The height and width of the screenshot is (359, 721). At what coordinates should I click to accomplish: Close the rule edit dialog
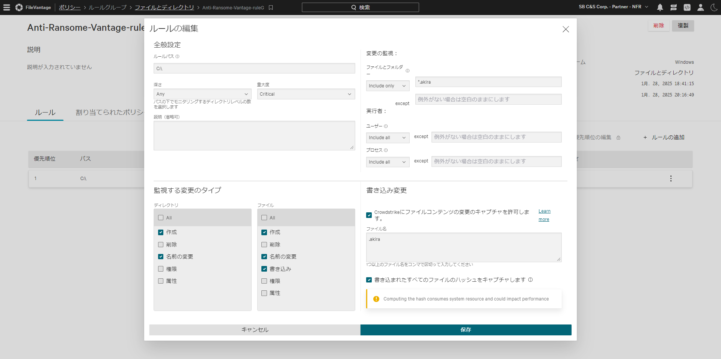pos(566,29)
